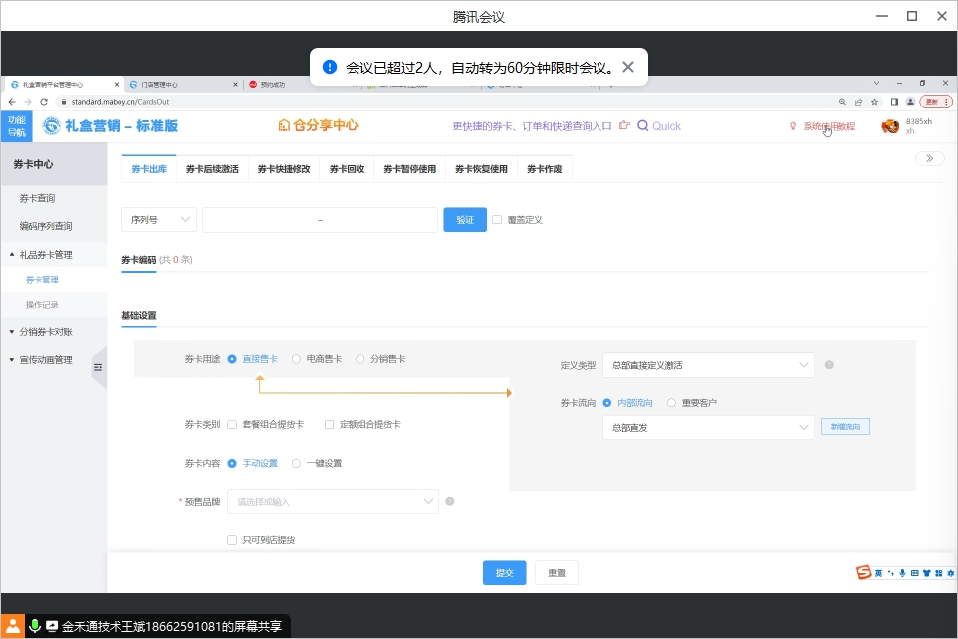Viewport: 958px width, 639px height.
Task: Open the 券卡快捷修改 tab
Action: coord(284,169)
